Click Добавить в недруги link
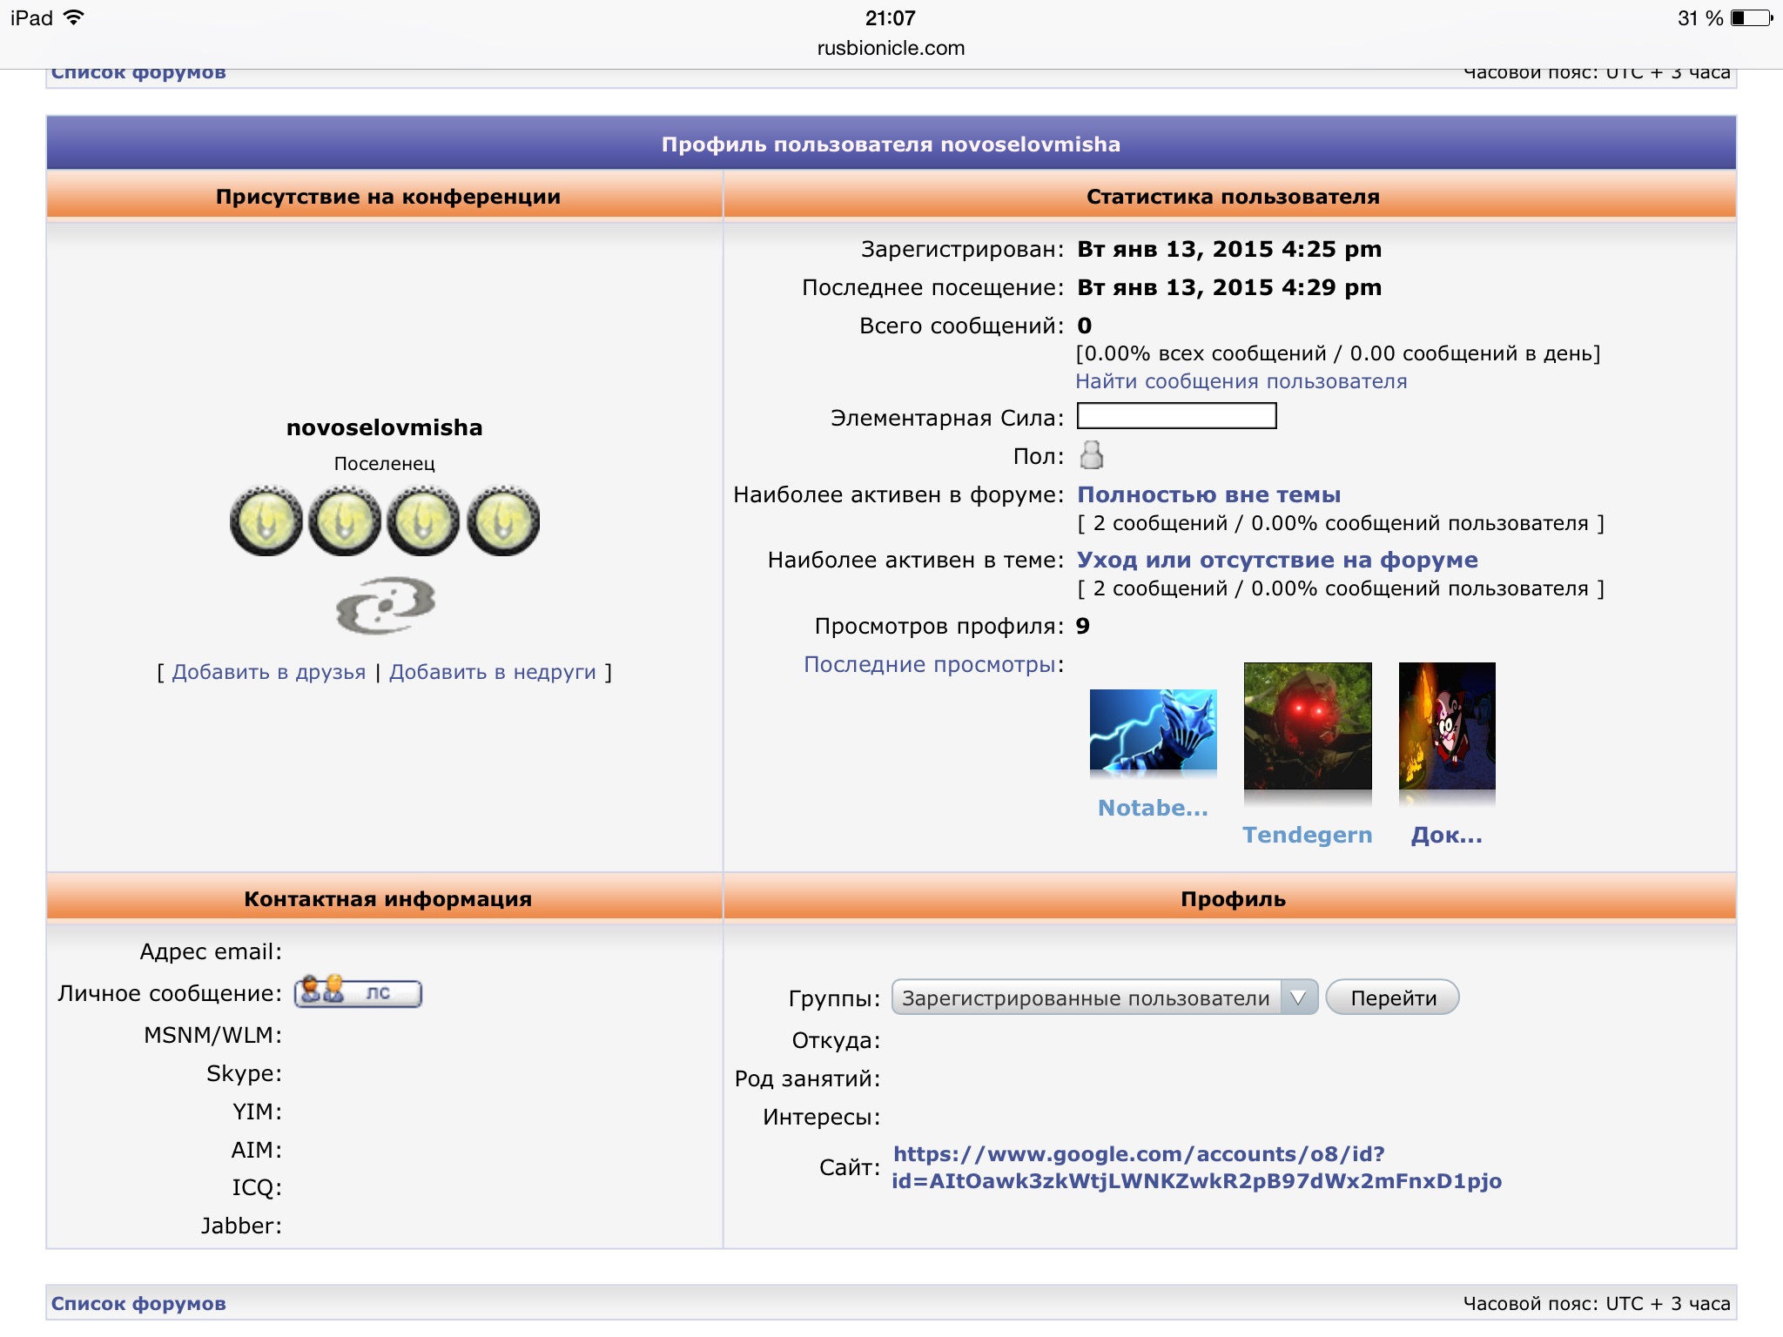This screenshot has width=1783, height=1337. pos(493,672)
